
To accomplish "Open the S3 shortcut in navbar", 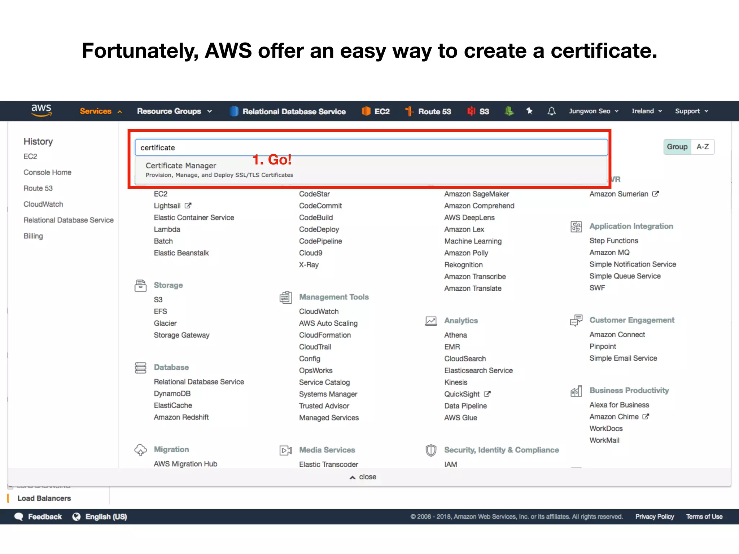I will point(478,111).
